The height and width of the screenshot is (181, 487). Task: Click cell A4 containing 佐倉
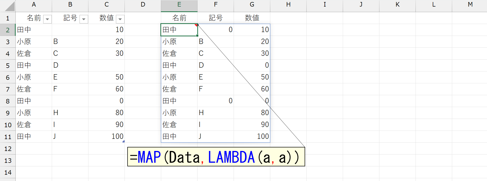(34, 54)
